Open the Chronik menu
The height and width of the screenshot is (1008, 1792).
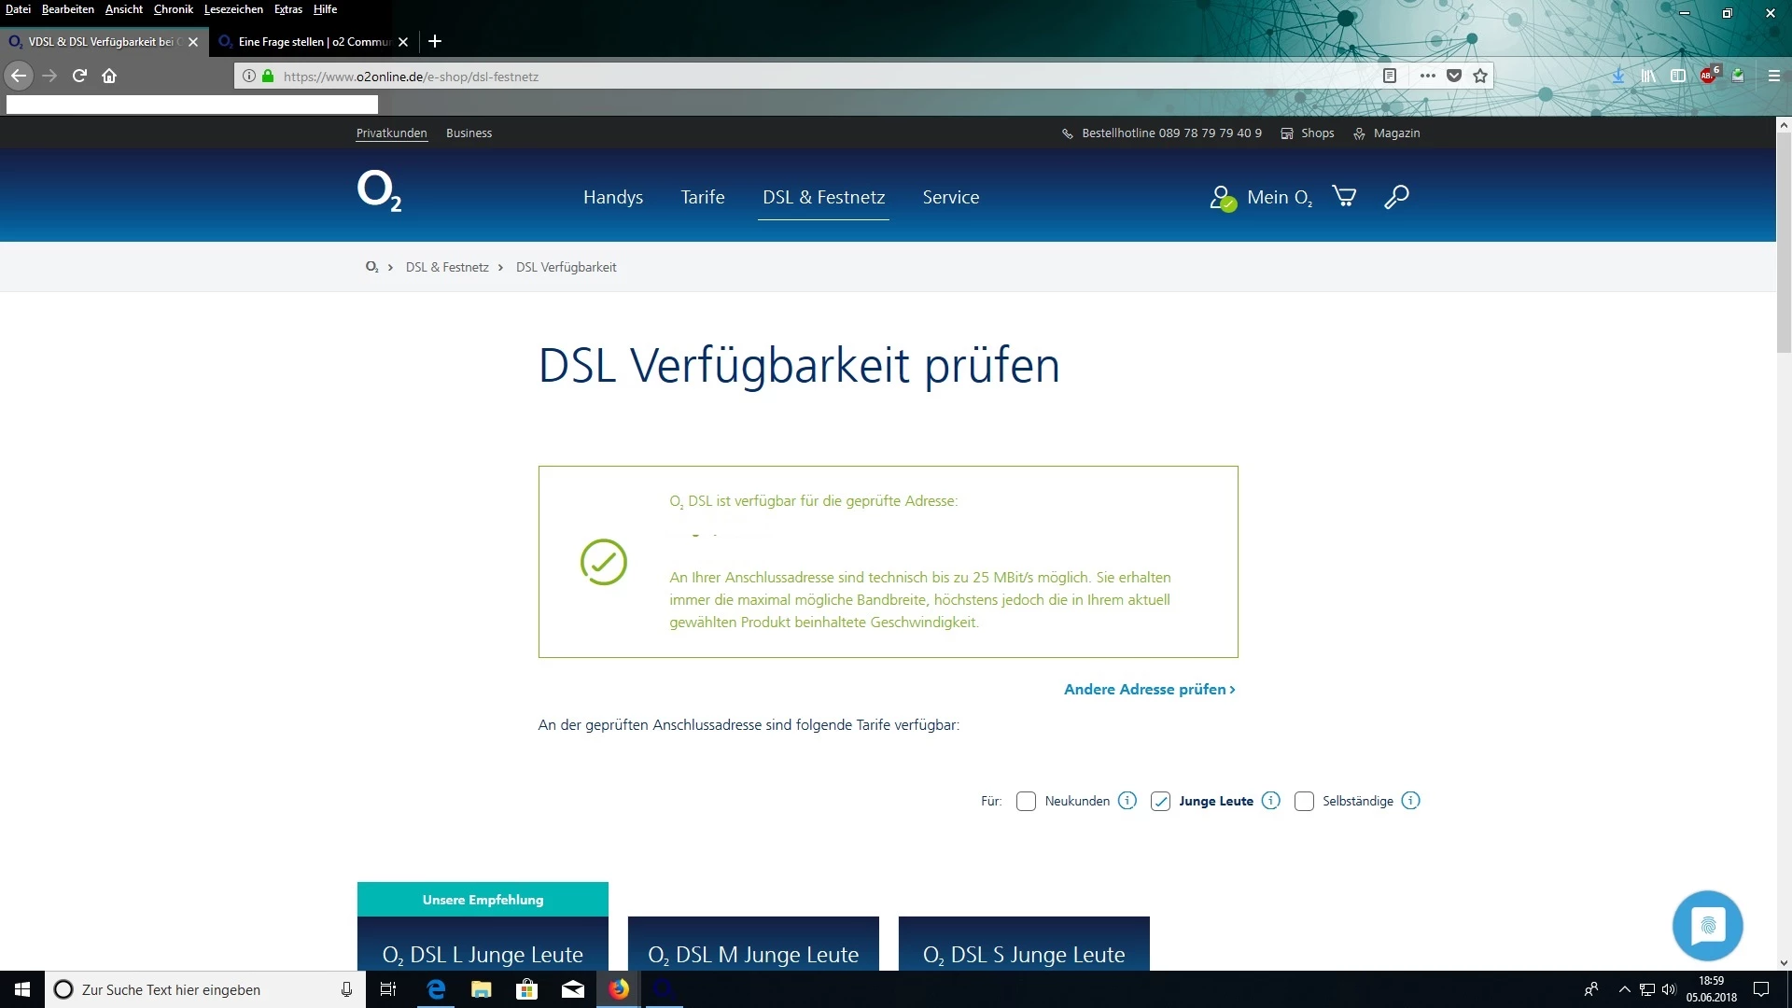[x=173, y=9]
